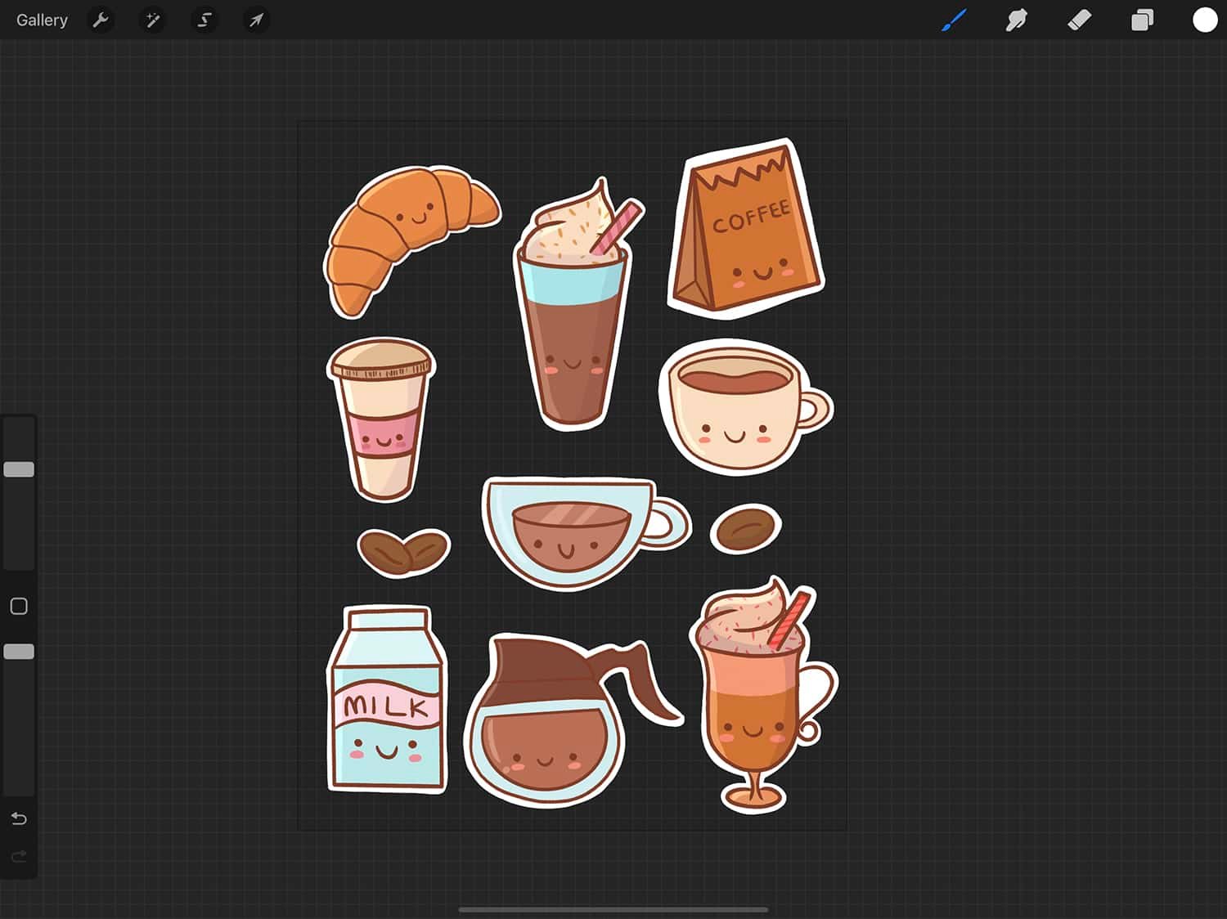Adjust the brush opacity slider handle

pos(18,652)
